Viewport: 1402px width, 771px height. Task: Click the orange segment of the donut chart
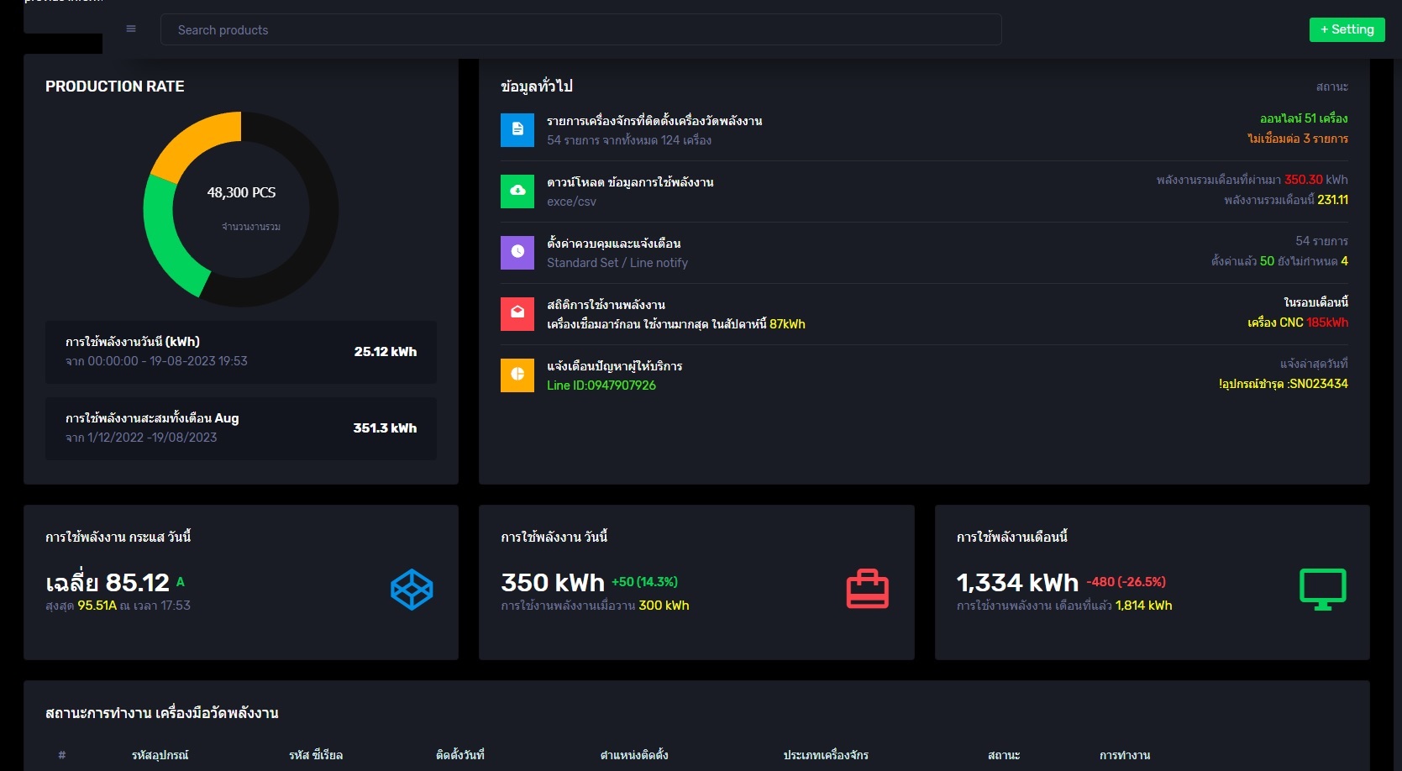(x=191, y=141)
